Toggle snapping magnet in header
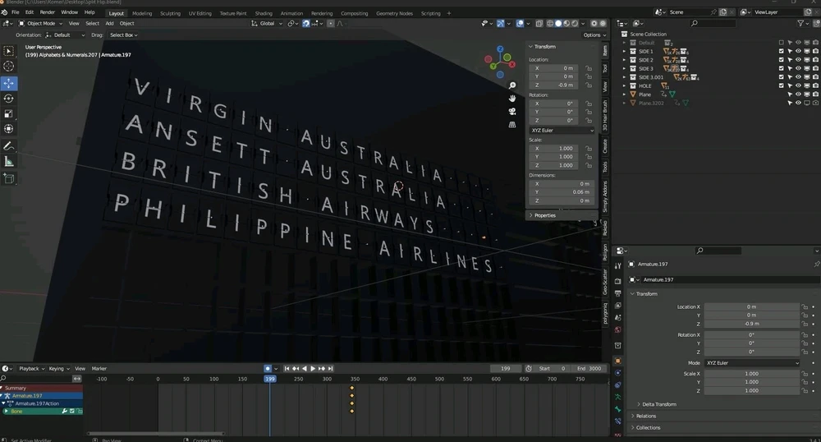 305,24
